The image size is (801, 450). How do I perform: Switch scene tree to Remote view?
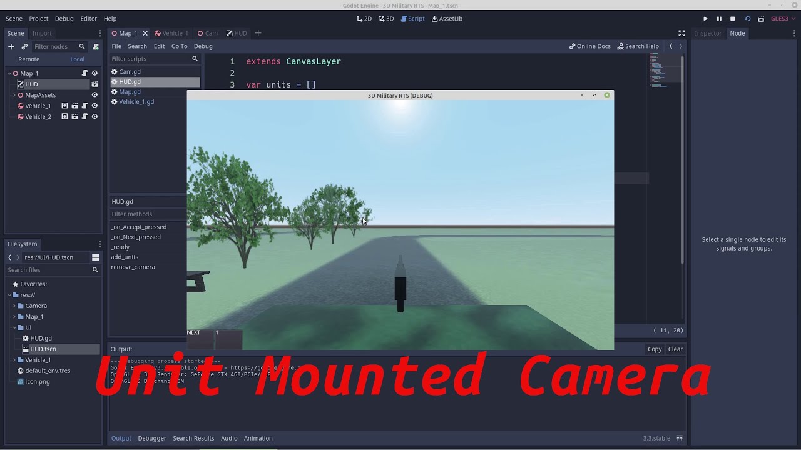(x=29, y=59)
